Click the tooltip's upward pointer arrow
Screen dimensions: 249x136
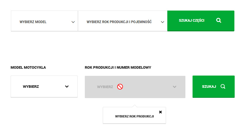pos(135,106)
